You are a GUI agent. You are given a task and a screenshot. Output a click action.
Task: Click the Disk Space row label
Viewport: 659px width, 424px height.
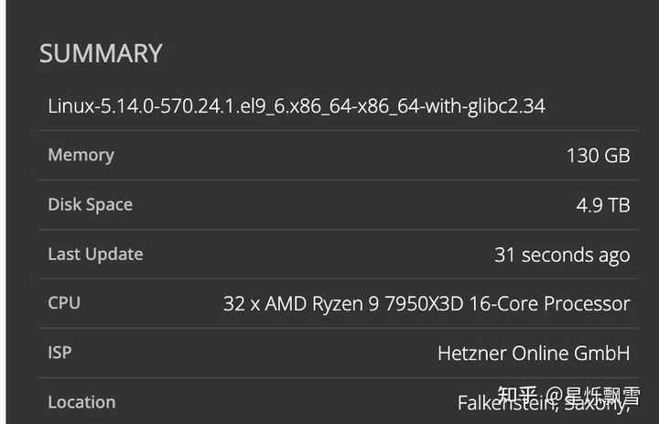click(90, 204)
